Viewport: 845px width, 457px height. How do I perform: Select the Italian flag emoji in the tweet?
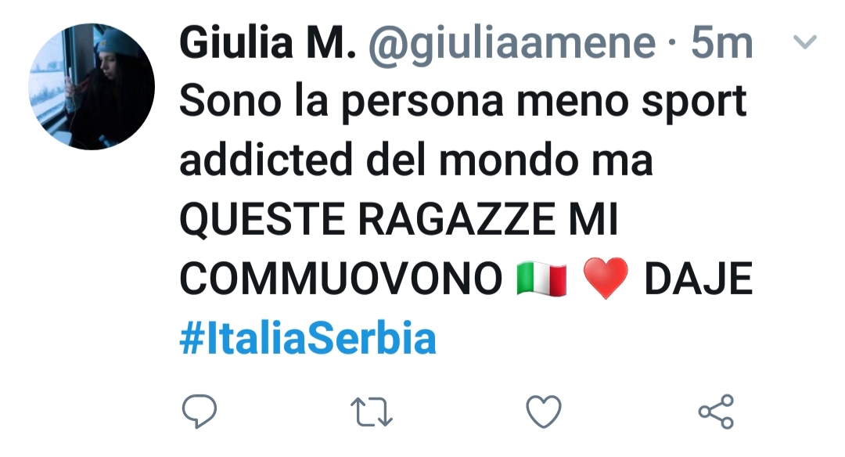(541, 279)
